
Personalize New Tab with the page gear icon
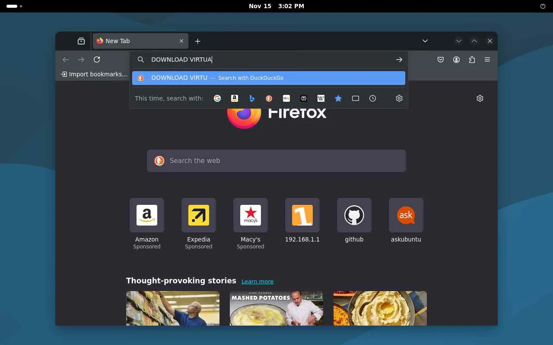(480, 98)
